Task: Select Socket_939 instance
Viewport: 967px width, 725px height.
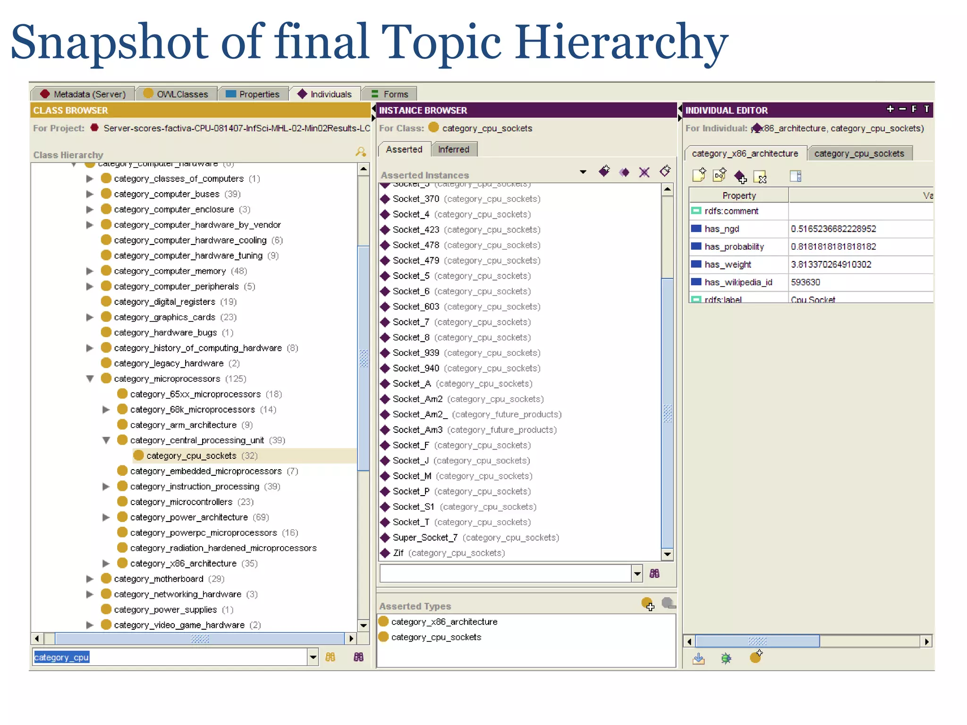Action: coord(416,353)
